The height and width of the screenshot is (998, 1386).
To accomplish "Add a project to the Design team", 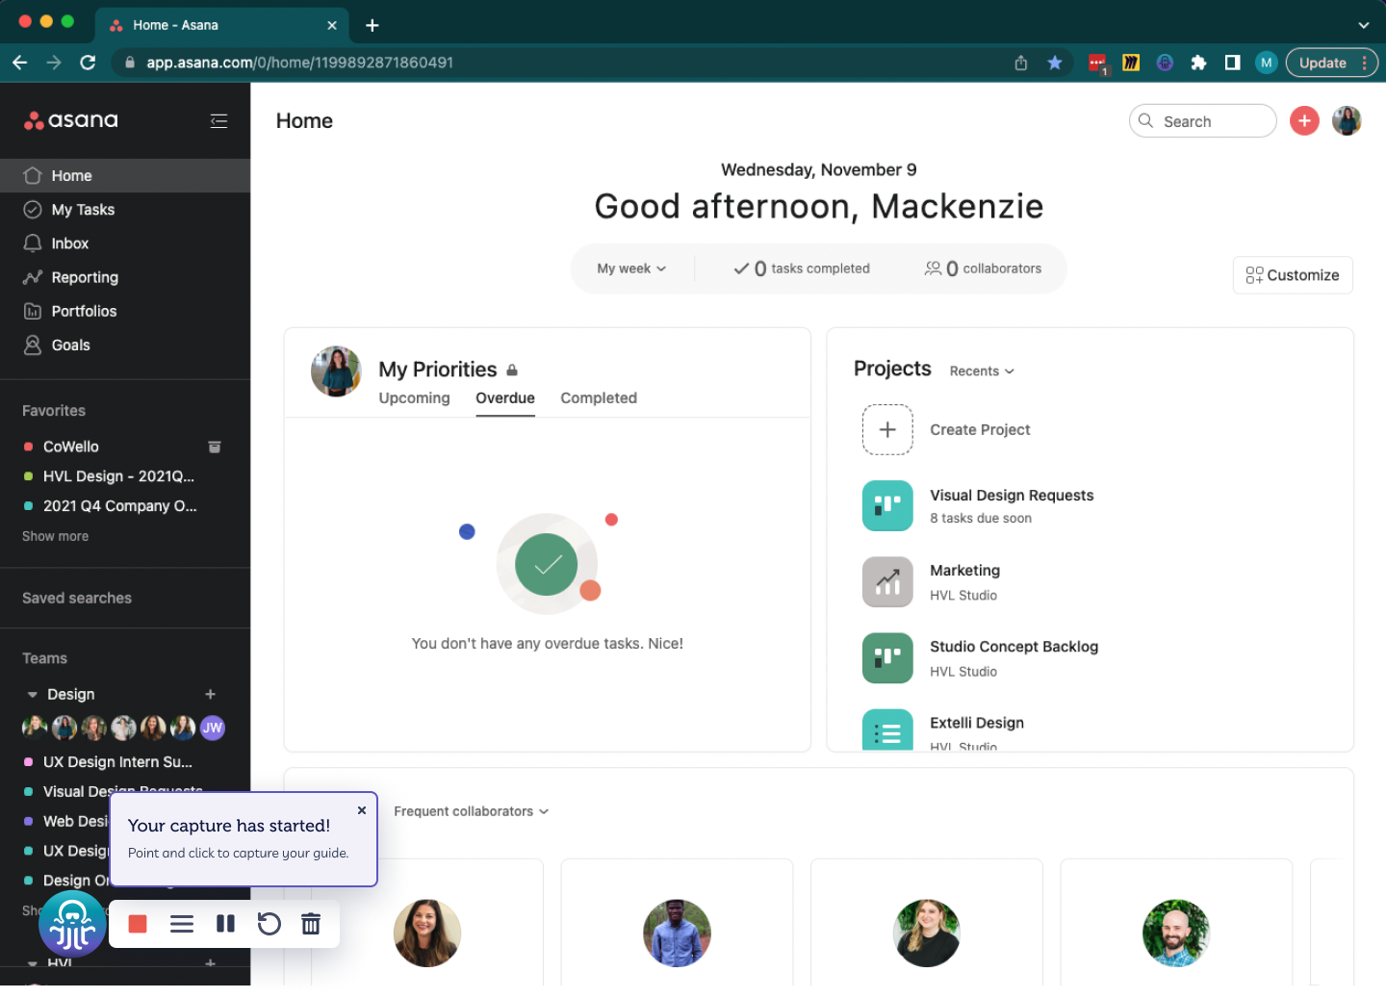I will [x=211, y=694].
